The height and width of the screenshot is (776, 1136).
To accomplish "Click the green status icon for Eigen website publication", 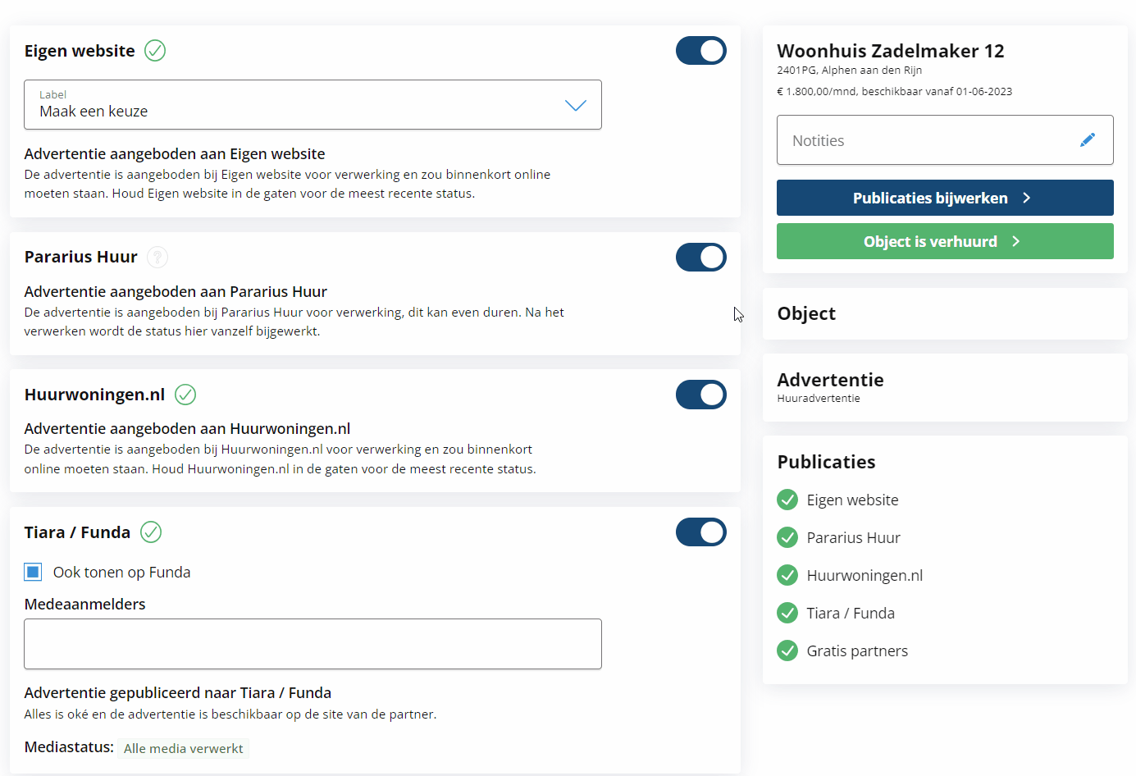I will 787,500.
